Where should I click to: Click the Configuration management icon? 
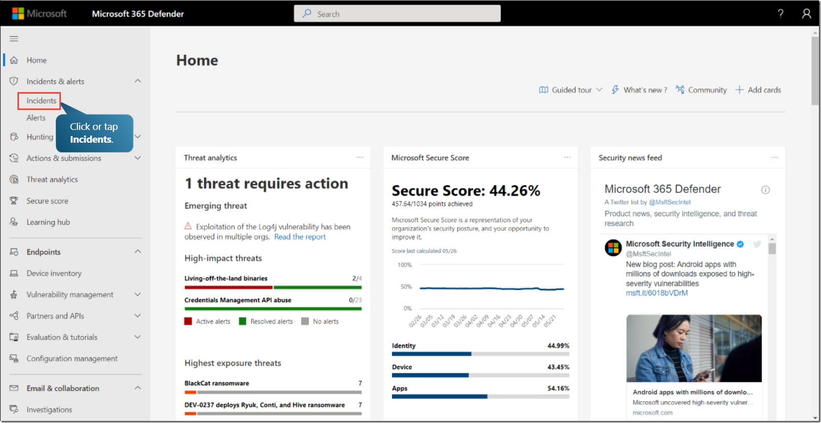point(14,359)
